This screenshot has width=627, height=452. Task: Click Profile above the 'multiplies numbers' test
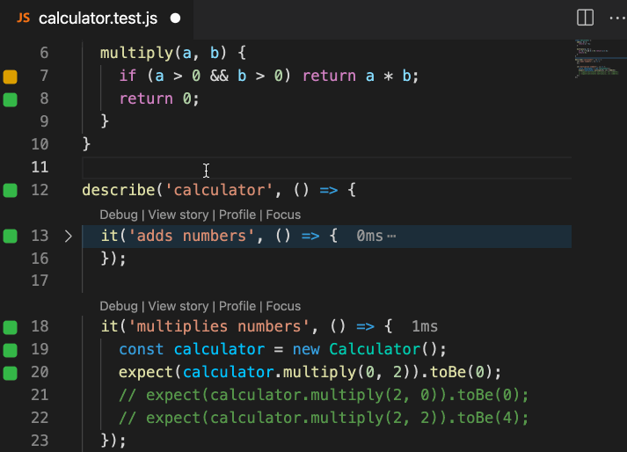tap(237, 306)
